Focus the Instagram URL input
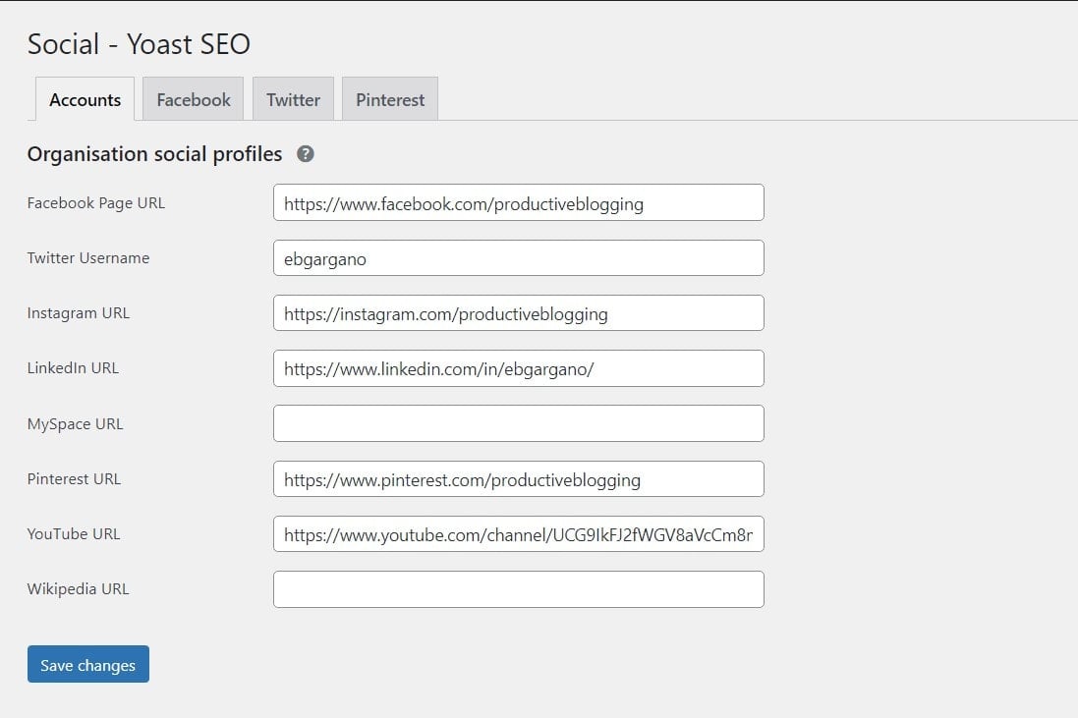This screenshot has width=1078, height=718. click(x=519, y=312)
